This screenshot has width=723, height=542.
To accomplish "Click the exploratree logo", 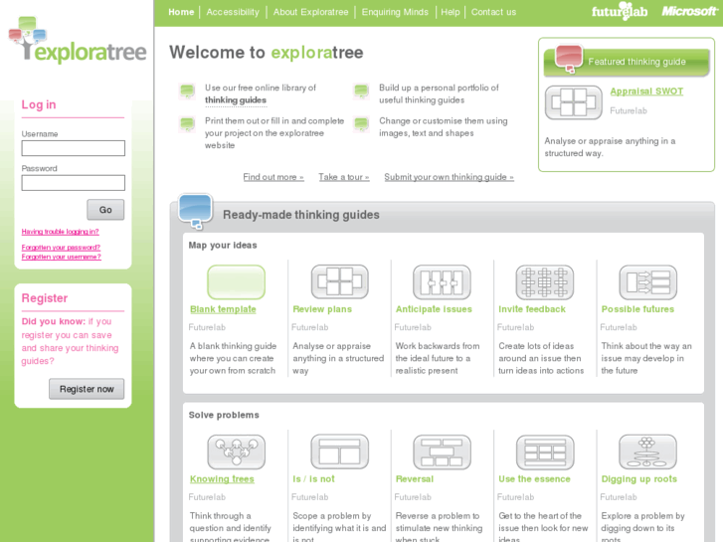I will (x=78, y=40).
